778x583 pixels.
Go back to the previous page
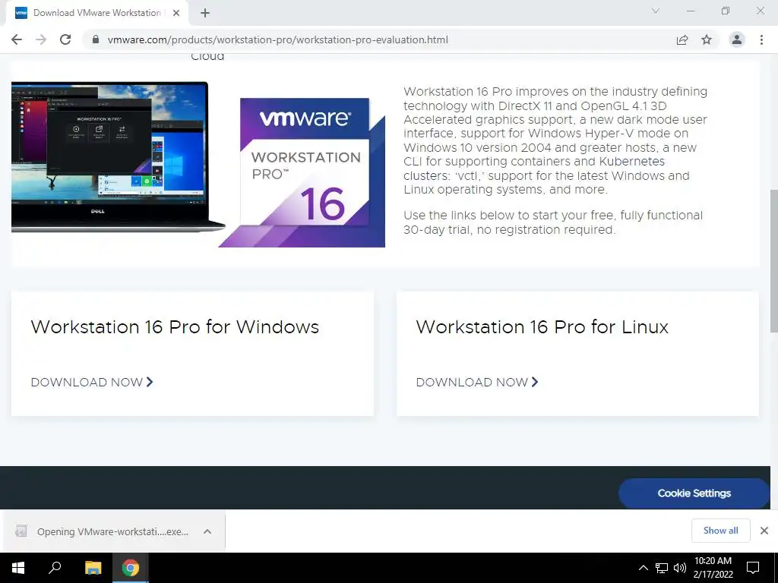tap(17, 39)
